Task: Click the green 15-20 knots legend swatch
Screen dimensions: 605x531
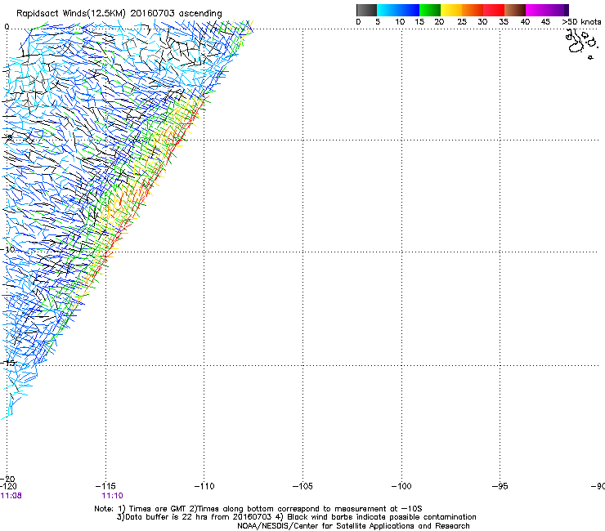Action: [x=430, y=10]
